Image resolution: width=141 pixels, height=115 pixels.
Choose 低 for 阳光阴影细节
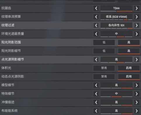pyautogui.click(x=104, y=51)
